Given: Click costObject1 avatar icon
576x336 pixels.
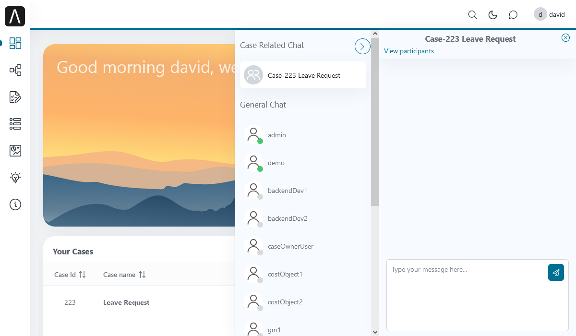Looking at the screenshot, I should (x=253, y=274).
